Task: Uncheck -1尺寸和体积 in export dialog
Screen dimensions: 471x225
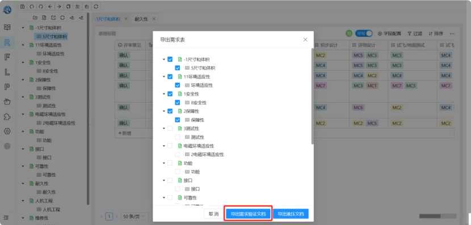Action: [170, 60]
